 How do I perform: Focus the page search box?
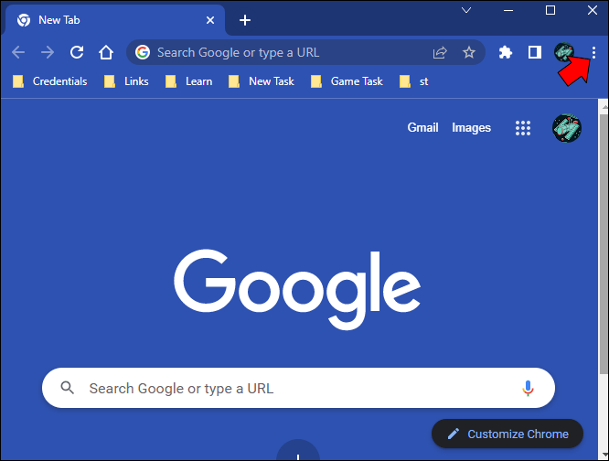pos(298,388)
